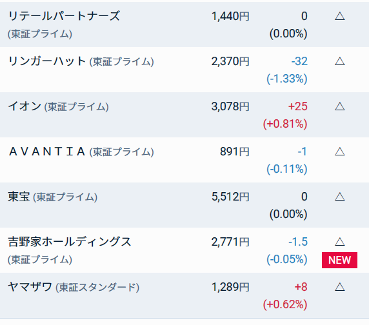
Task: Open 東宝 stock details
Action: click(19, 197)
